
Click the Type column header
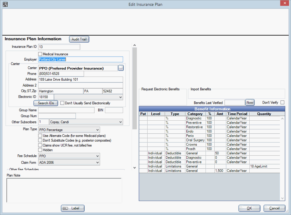pos(175,114)
